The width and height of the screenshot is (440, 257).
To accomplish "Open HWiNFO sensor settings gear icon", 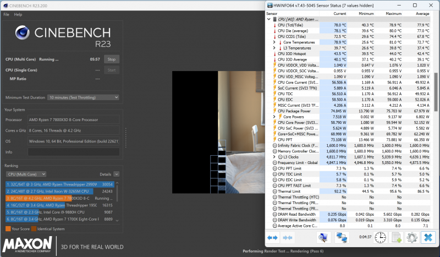I will click(411, 237).
